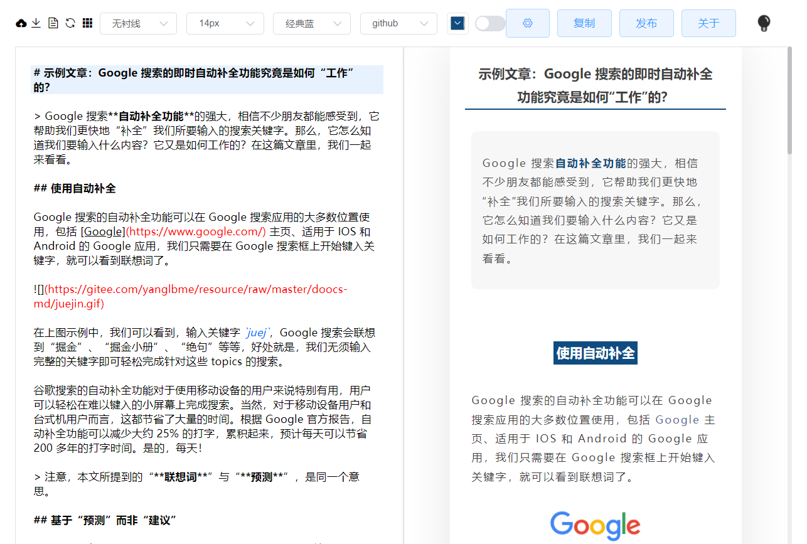Screen dimensions: 807x544
Task: Open settings via the gear button
Action: pyautogui.click(x=527, y=23)
